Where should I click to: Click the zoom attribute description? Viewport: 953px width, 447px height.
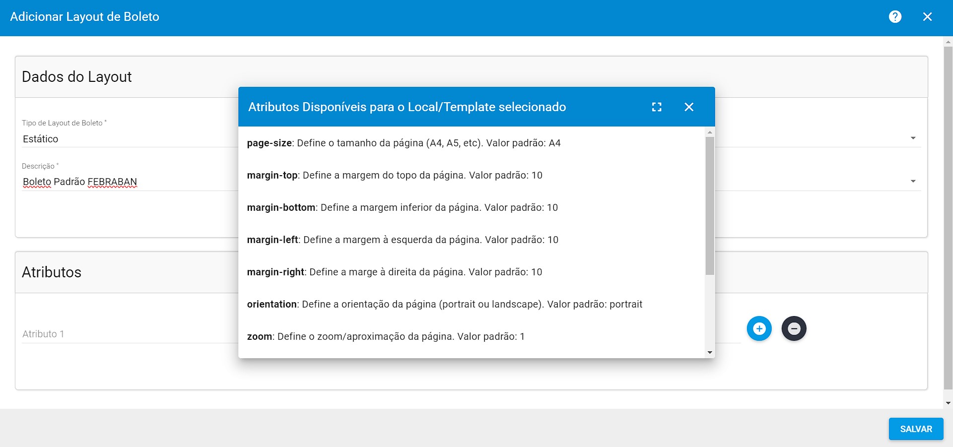pos(386,336)
